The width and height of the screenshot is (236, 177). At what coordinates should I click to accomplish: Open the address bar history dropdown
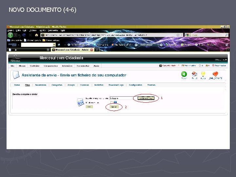[x=182, y=35]
